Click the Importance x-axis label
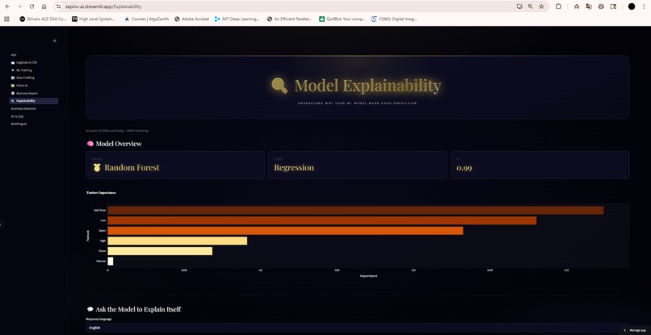Viewport: 651px width, 335px height. [x=368, y=275]
